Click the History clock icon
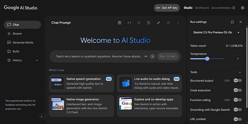The width and height of the screenshot is (248, 124). point(9,60)
